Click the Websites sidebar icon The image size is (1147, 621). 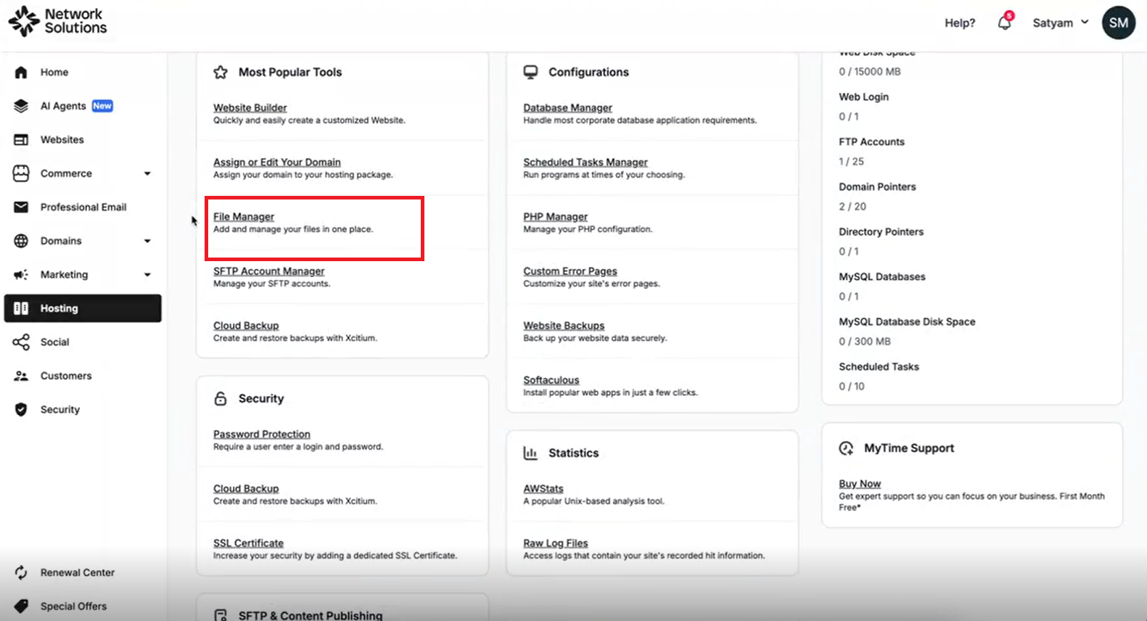(21, 139)
